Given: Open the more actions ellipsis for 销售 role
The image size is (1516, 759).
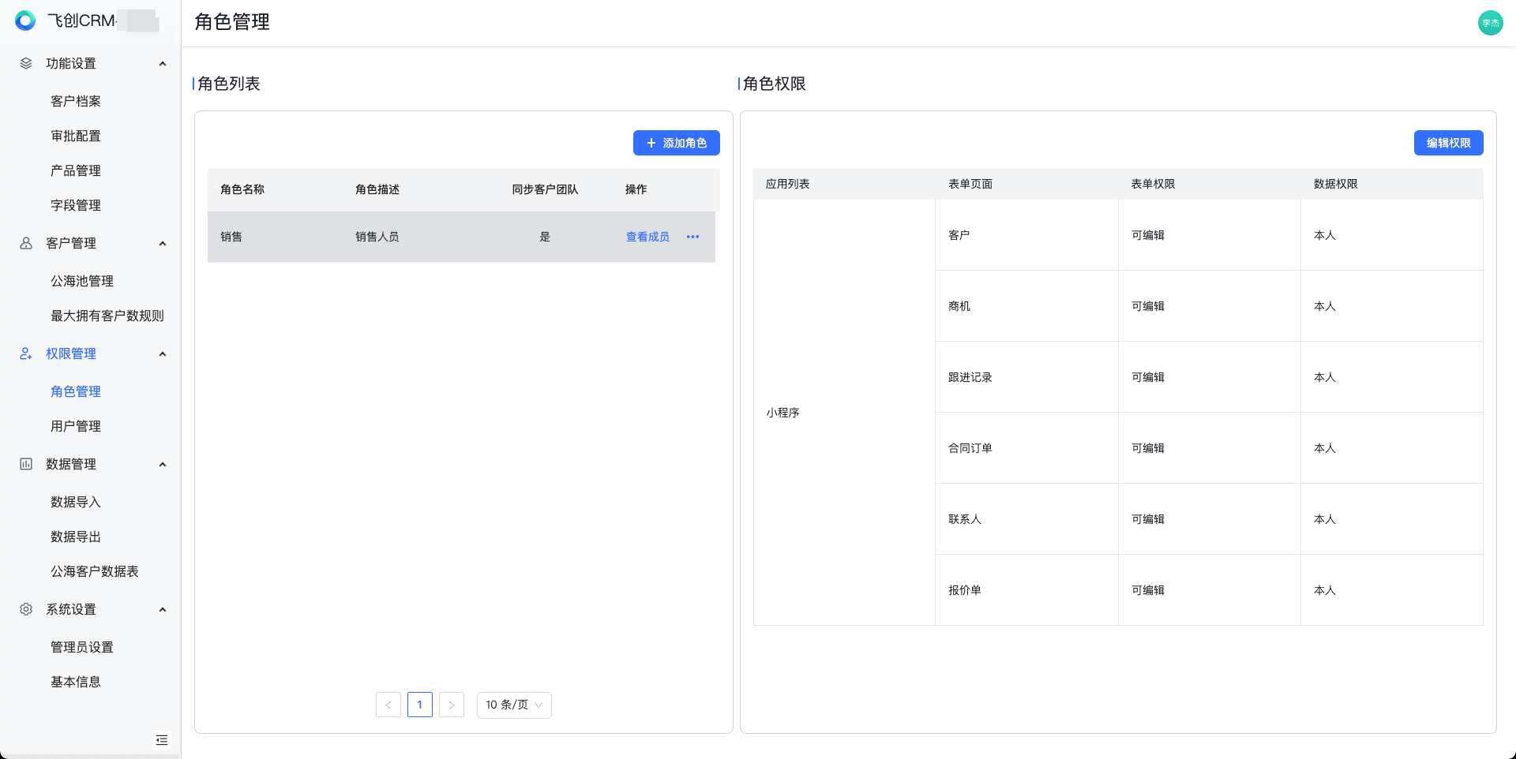Looking at the screenshot, I should point(692,237).
